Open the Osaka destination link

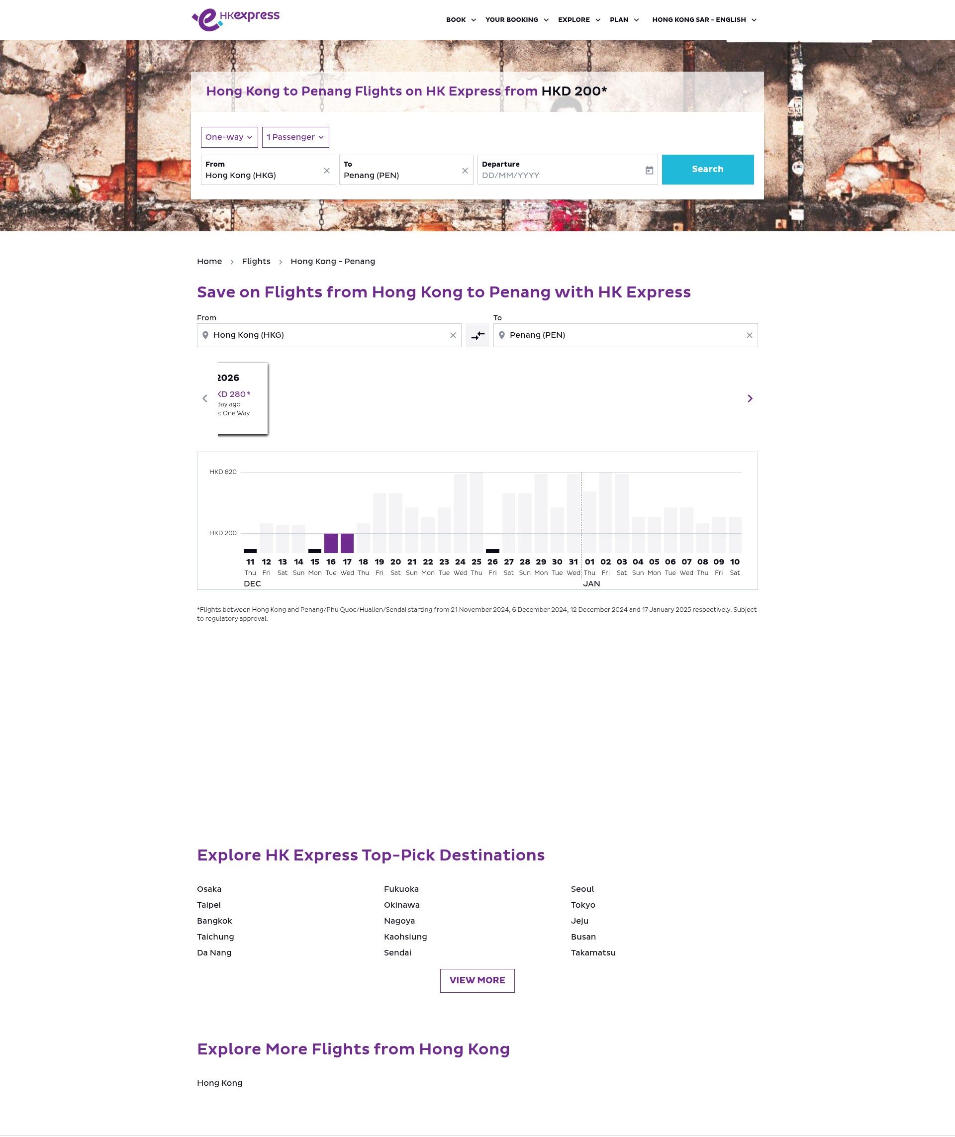tap(209, 889)
